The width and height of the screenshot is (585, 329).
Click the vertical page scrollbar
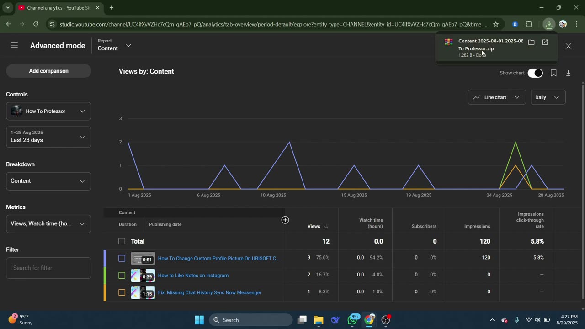coord(583,192)
